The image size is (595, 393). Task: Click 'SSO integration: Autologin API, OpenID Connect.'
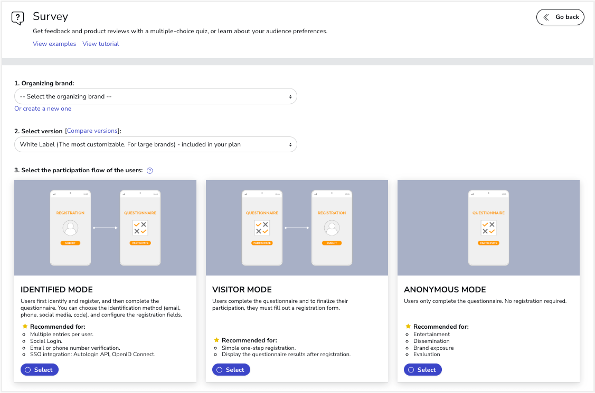[92, 355]
